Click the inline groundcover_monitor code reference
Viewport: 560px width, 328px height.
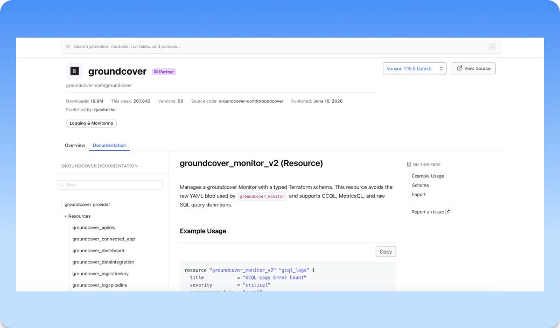point(262,196)
